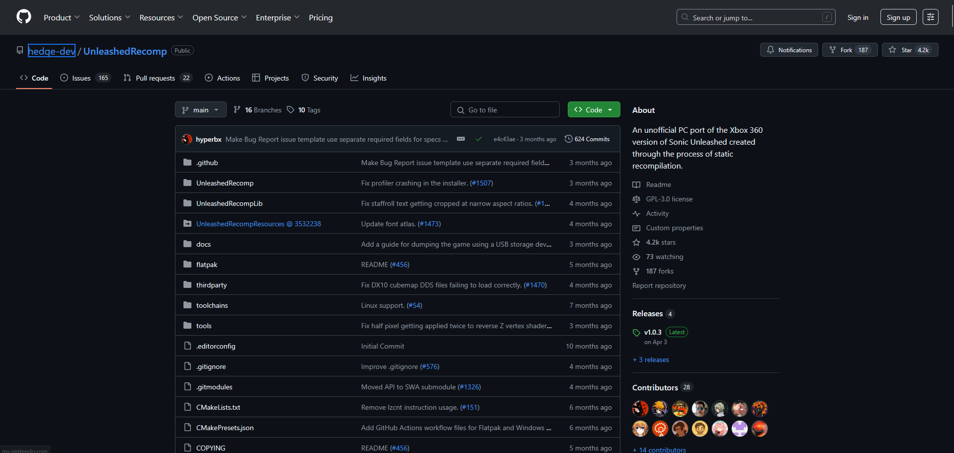Click the magnifier icon in the search bar

[685, 17]
